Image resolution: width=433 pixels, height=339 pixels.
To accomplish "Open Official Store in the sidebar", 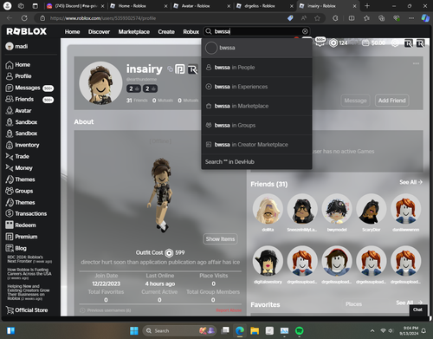I will [27, 310].
